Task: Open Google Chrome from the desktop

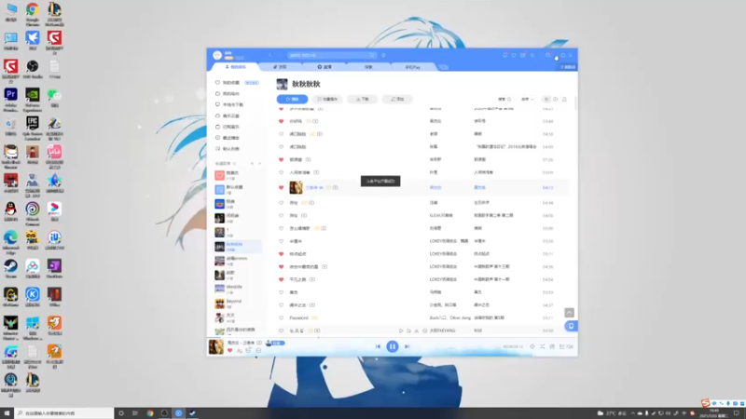Action: 33,14
